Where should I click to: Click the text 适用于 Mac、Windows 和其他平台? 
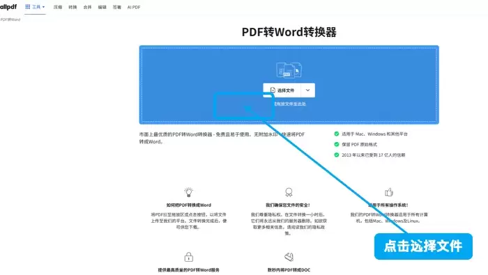(x=375, y=134)
